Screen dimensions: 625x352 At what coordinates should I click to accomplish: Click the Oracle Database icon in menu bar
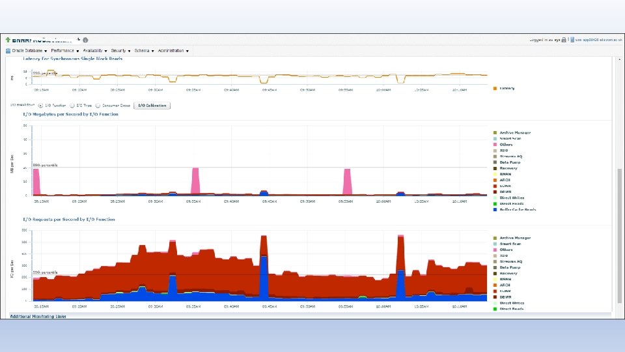tap(8, 51)
